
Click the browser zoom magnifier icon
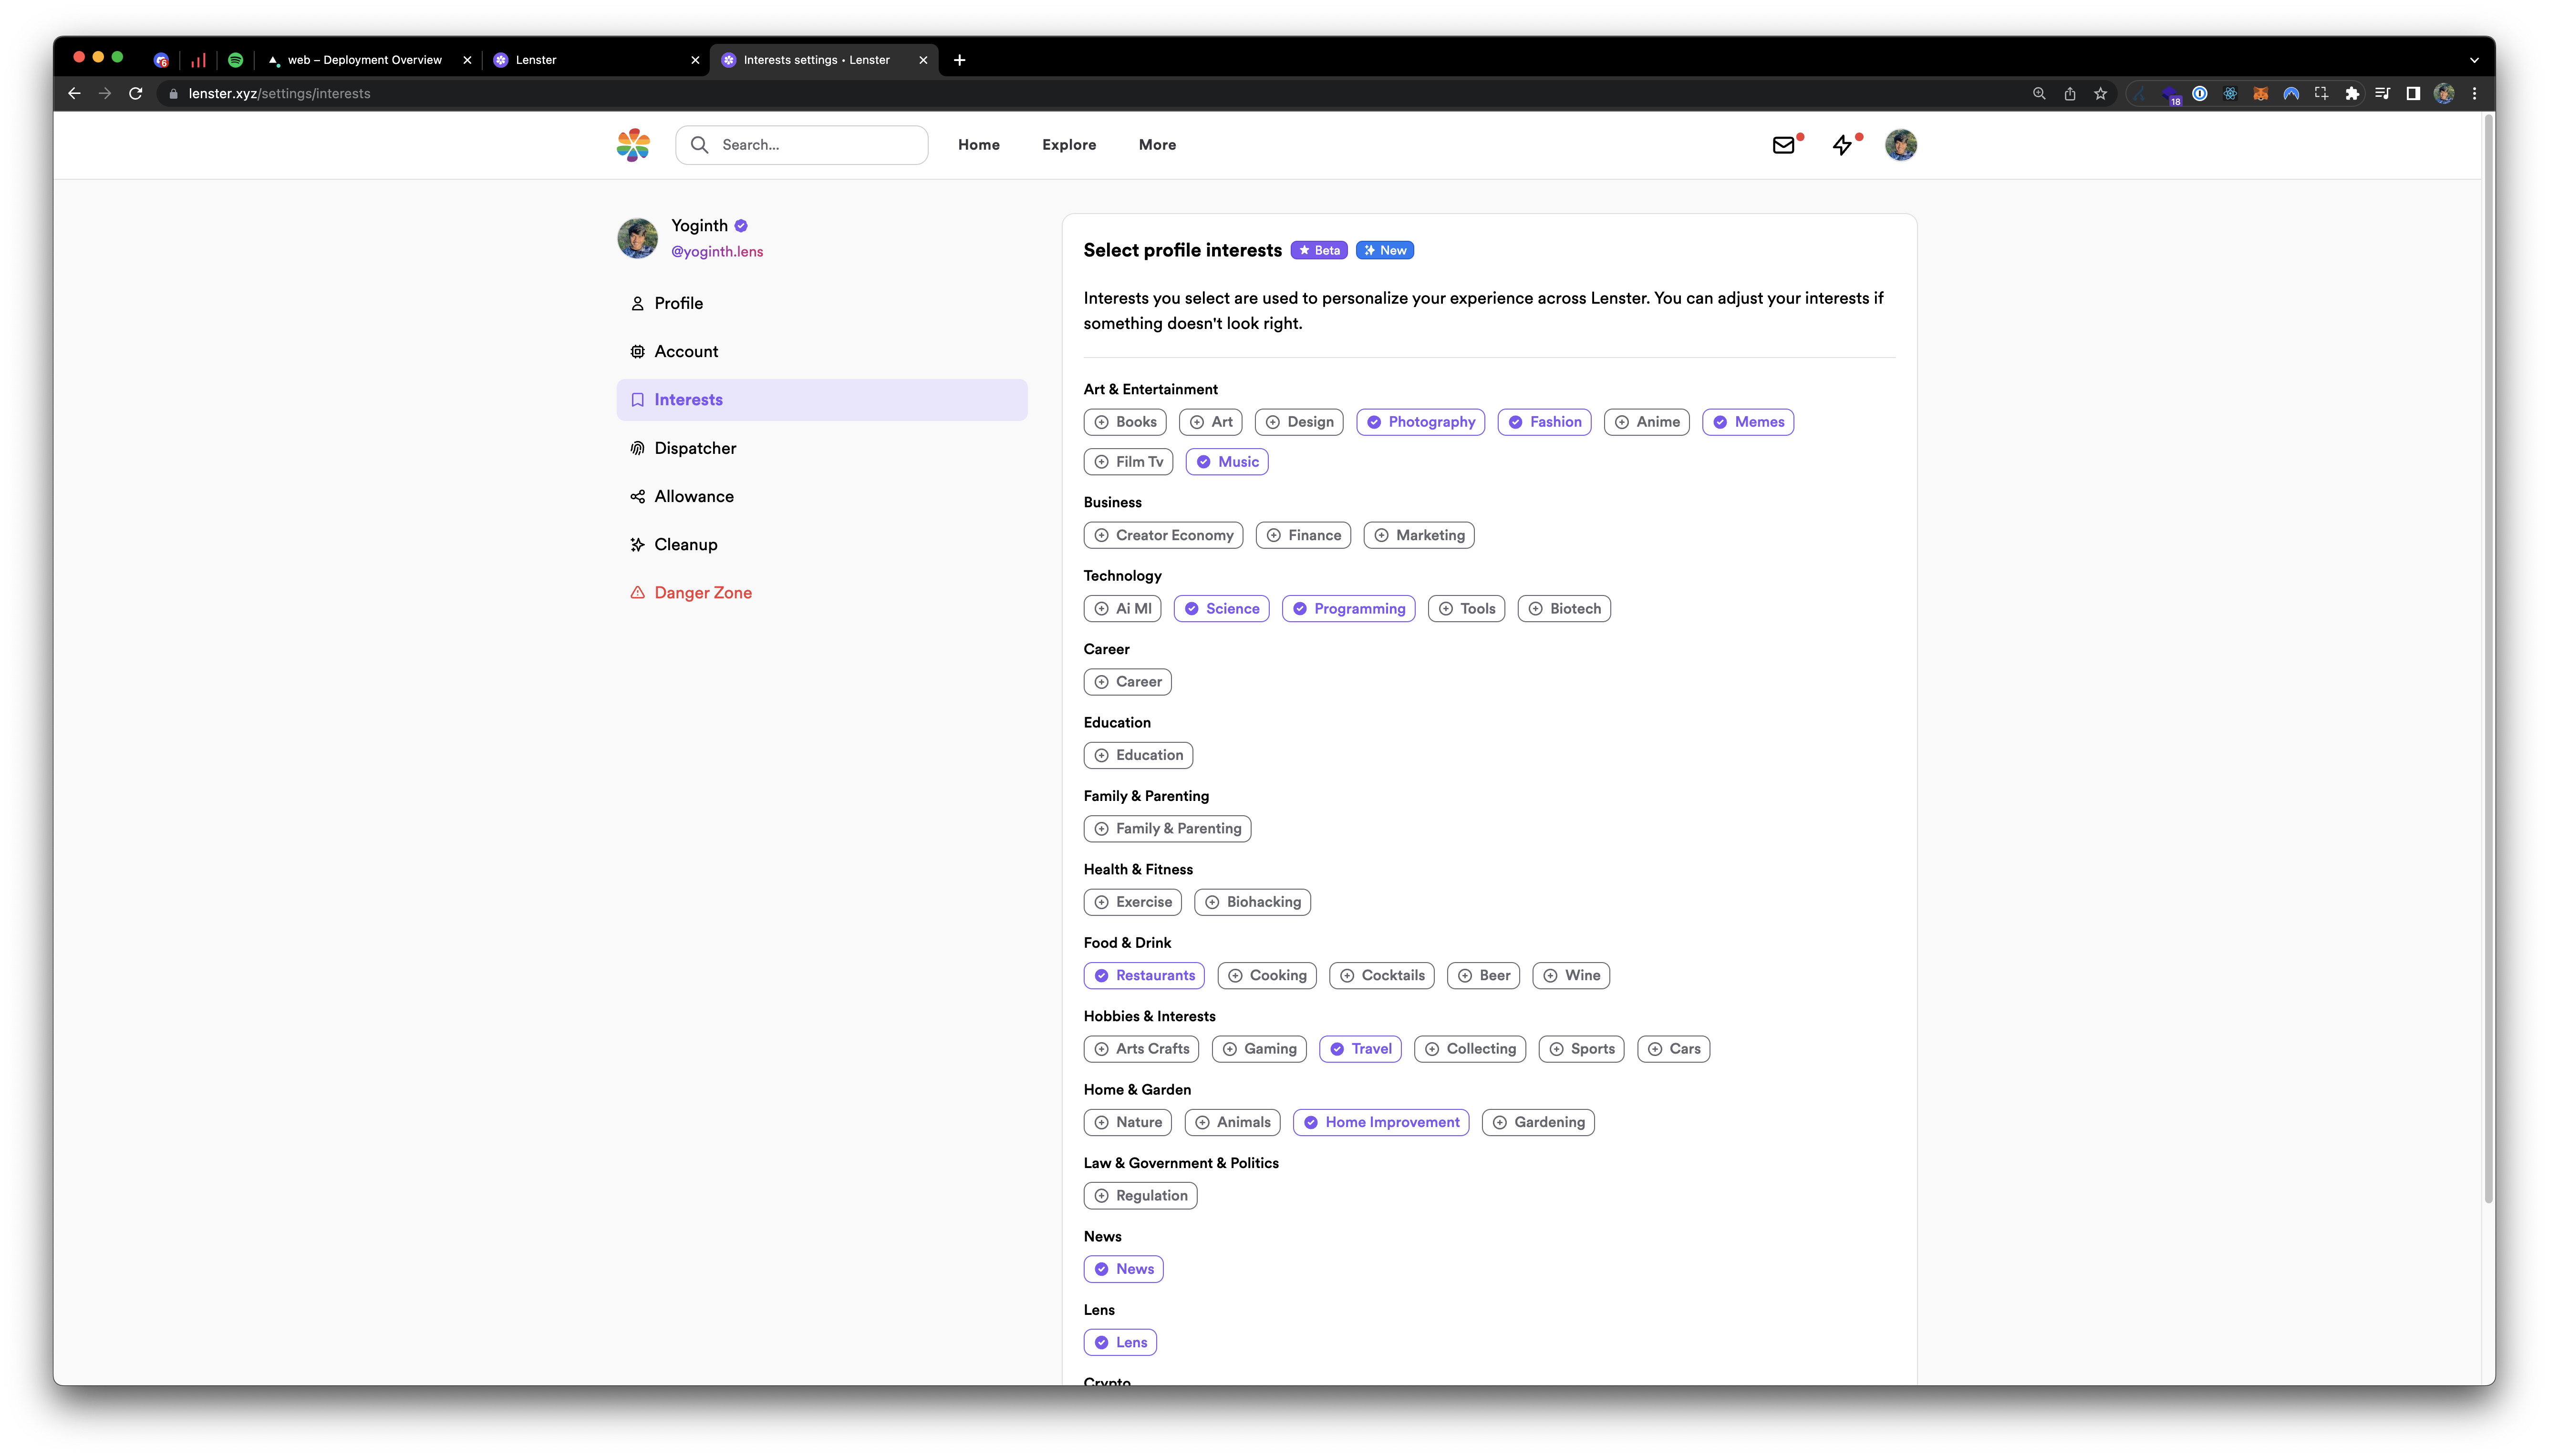pos(2039,93)
